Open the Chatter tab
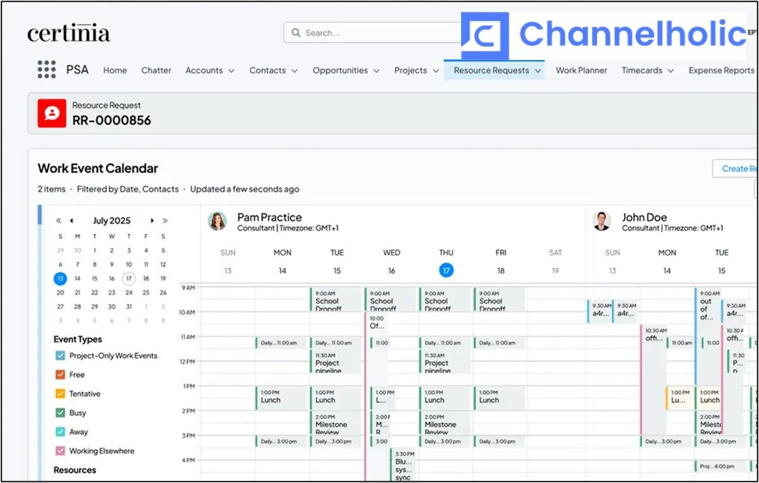The width and height of the screenshot is (759, 483). pyautogui.click(x=156, y=70)
